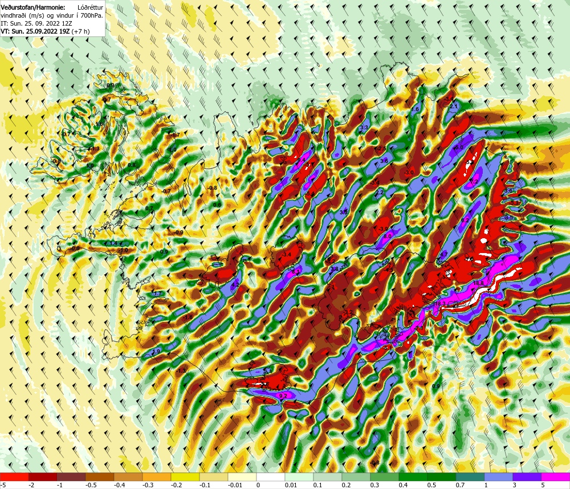Click the "VT: Sun. 25.09.2022 19Z (+7 h)" line
The height and width of the screenshot is (489, 570).
click(45, 31)
